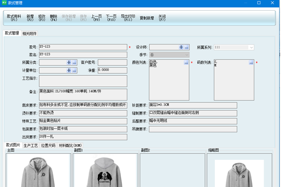Open the 所属分类 ellipsis lookup button
The height and width of the screenshot is (187, 281).
coord(74,62)
